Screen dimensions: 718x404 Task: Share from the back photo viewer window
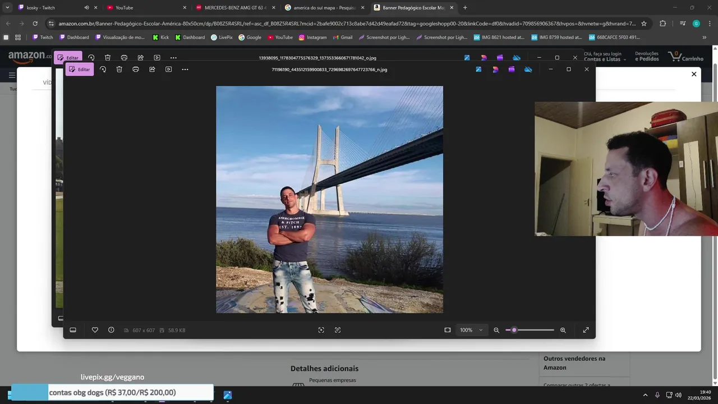click(141, 58)
